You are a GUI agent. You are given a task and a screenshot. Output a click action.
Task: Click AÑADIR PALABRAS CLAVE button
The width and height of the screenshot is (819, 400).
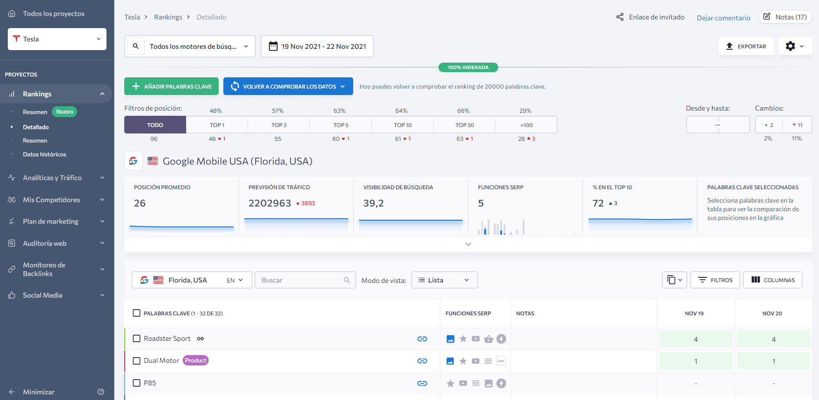171,86
